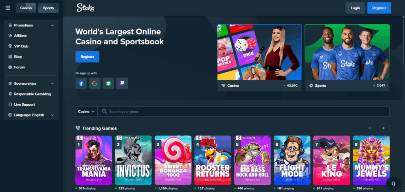The width and height of the screenshot is (405, 192).
Task: Open Sweet Bonanza 1000 game
Action: click(173, 160)
